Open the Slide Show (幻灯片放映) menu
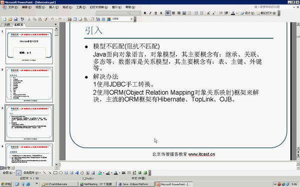 [99, 7]
